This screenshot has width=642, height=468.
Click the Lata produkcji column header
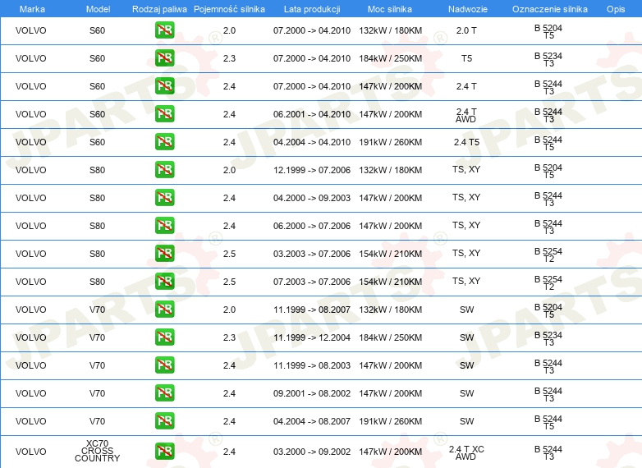click(x=312, y=9)
